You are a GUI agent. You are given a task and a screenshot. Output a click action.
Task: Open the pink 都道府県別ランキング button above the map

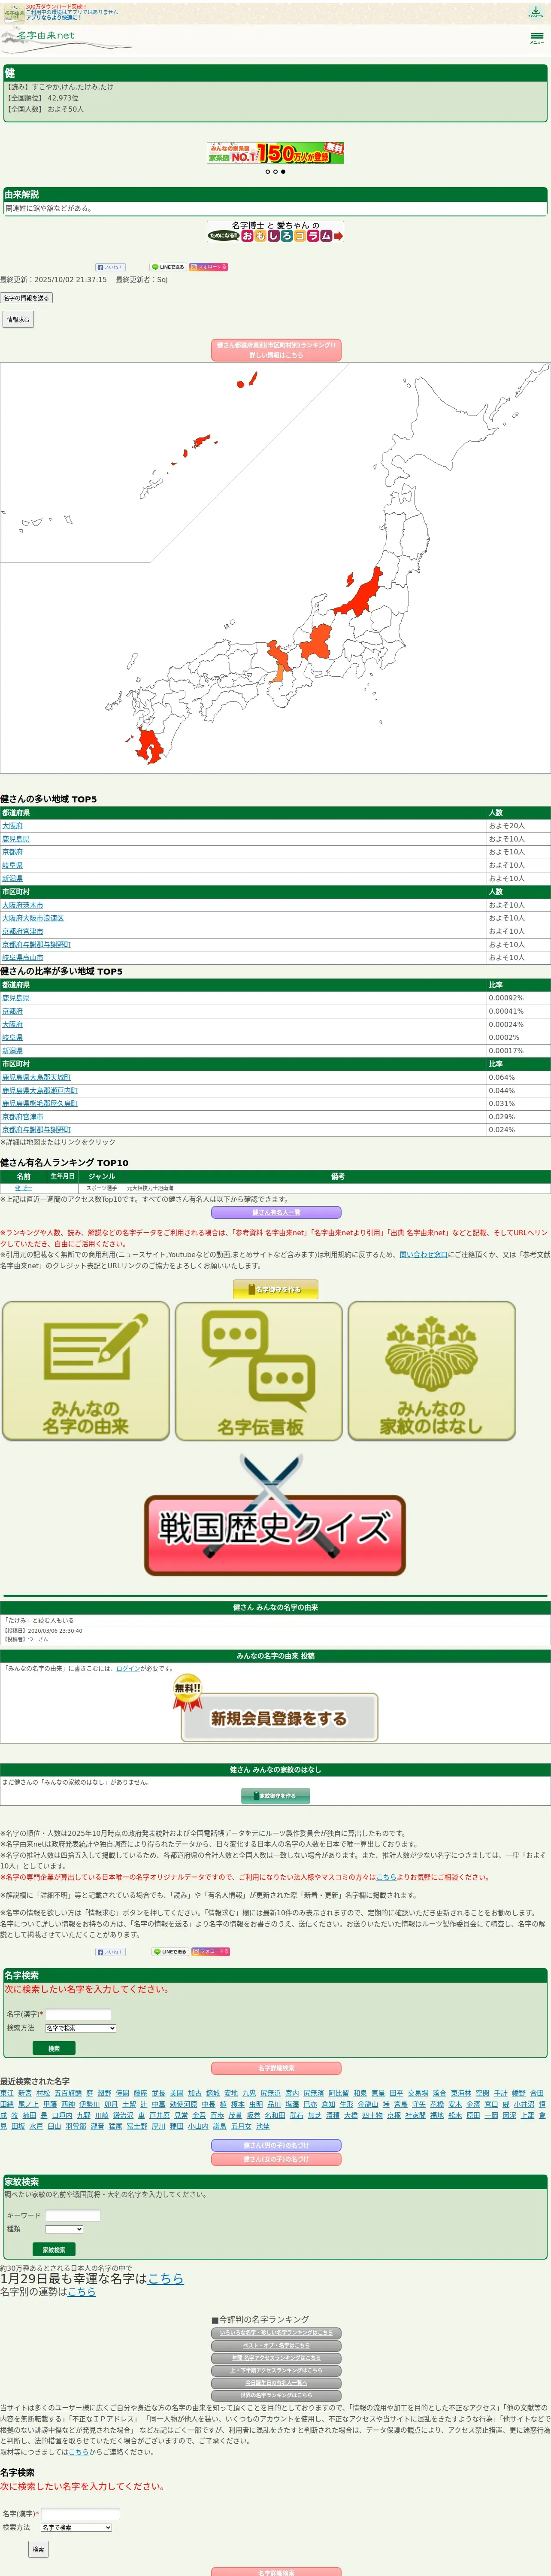point(276,350)
